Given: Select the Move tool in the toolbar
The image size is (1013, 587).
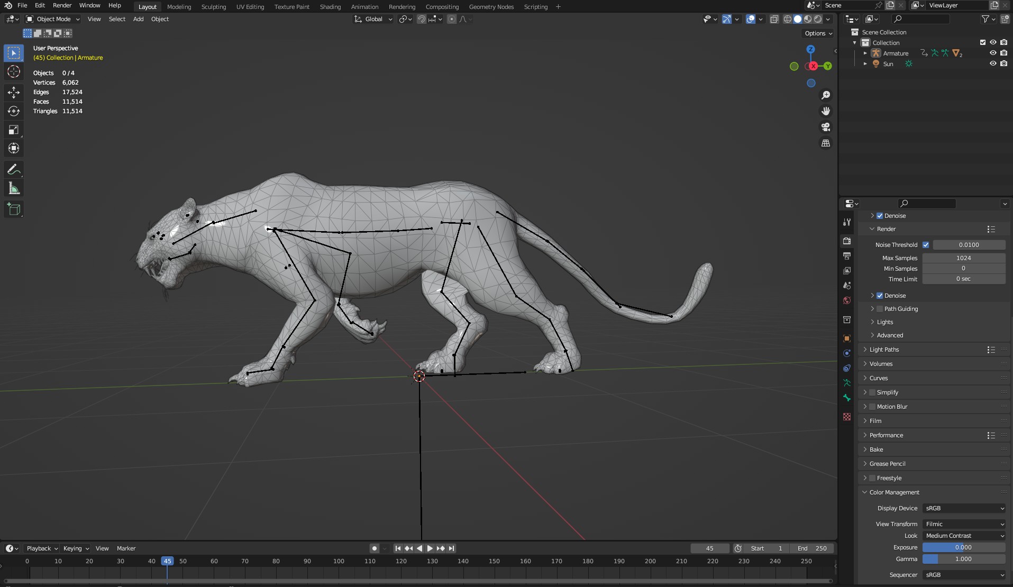Looking at the screenshot, I should click(x=13, y=92).
